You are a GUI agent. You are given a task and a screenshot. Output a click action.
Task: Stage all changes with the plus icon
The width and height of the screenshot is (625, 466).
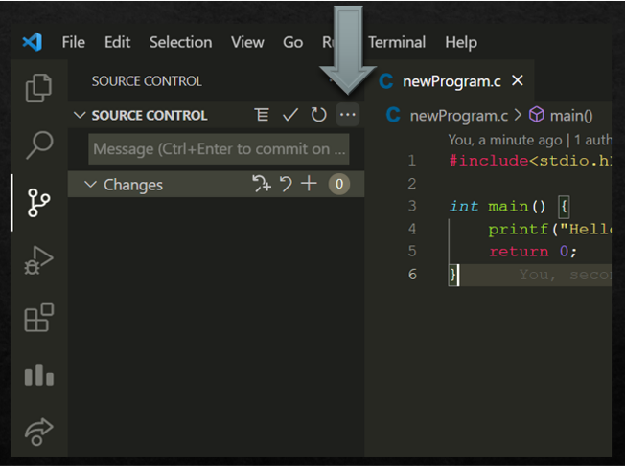tap(309, 184)
